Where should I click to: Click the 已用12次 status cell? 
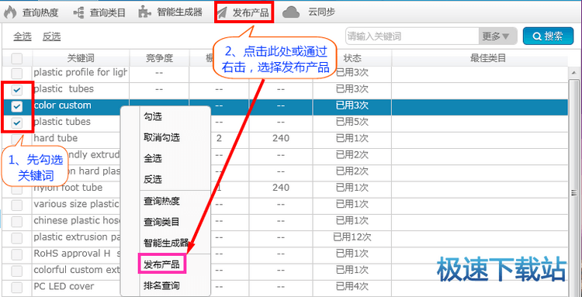click(x=352, y=237)
